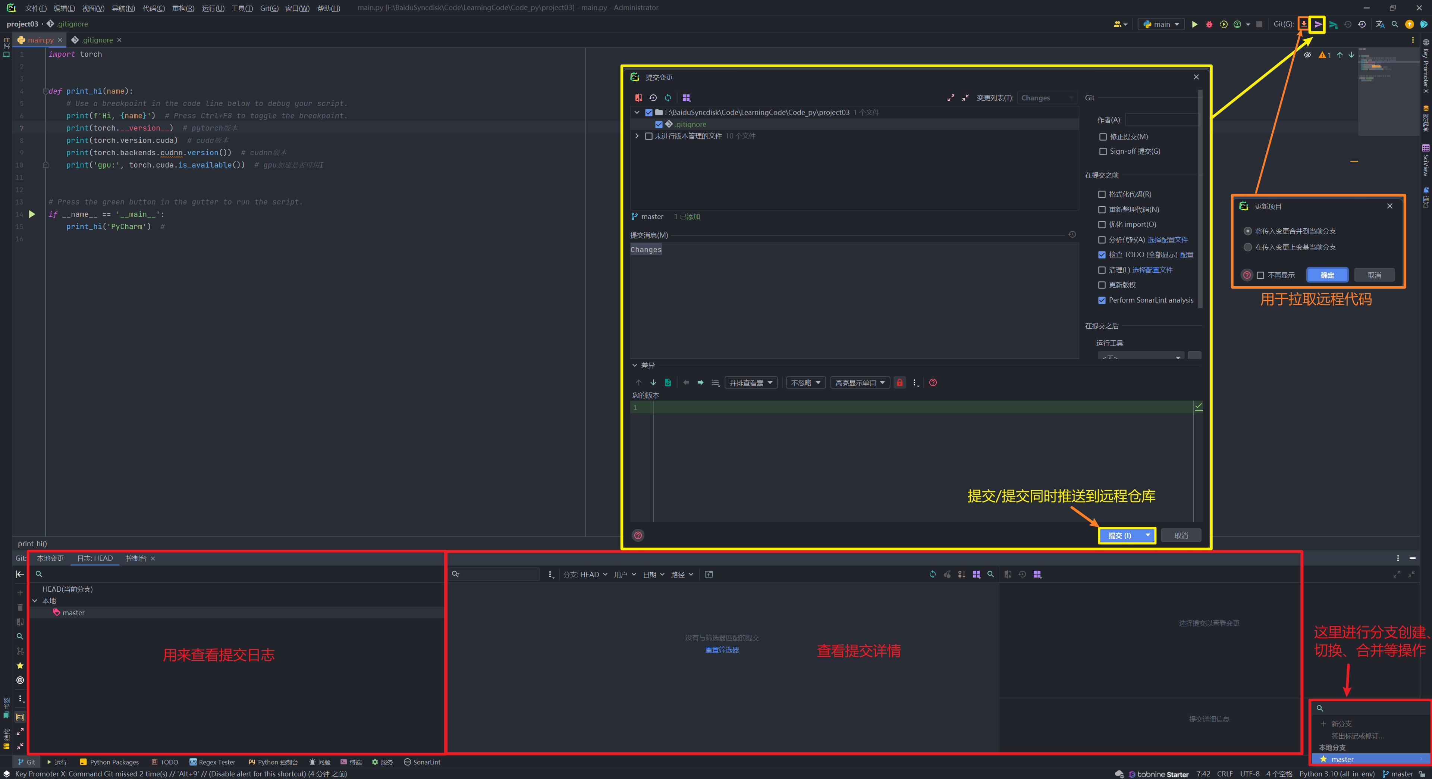Screen dimensions: 1432x779
Task: Open the 变更列表 Changes dropdown
Action: tap(1047, 98)
